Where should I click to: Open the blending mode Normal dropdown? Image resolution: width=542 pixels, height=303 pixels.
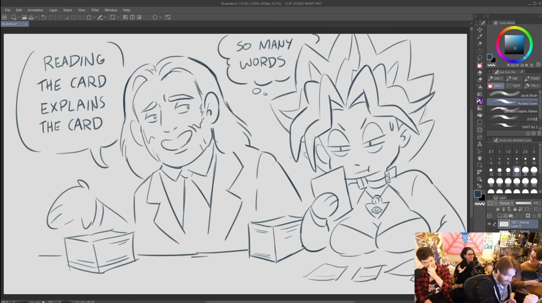[506, 203]
